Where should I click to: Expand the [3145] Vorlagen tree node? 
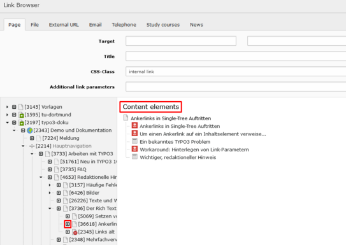[x=7, y=107]
